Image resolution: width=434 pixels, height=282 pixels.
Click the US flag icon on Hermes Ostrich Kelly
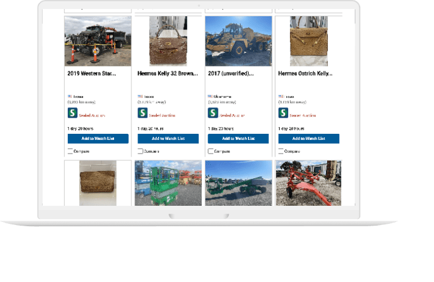281,97
